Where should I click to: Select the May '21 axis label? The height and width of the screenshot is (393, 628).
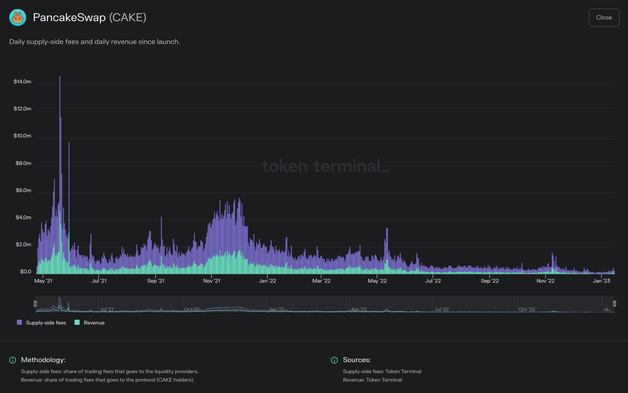(43, 280)
